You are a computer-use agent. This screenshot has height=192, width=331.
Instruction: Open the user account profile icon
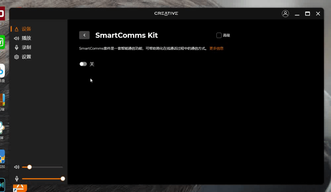click(x=285, y=14)
